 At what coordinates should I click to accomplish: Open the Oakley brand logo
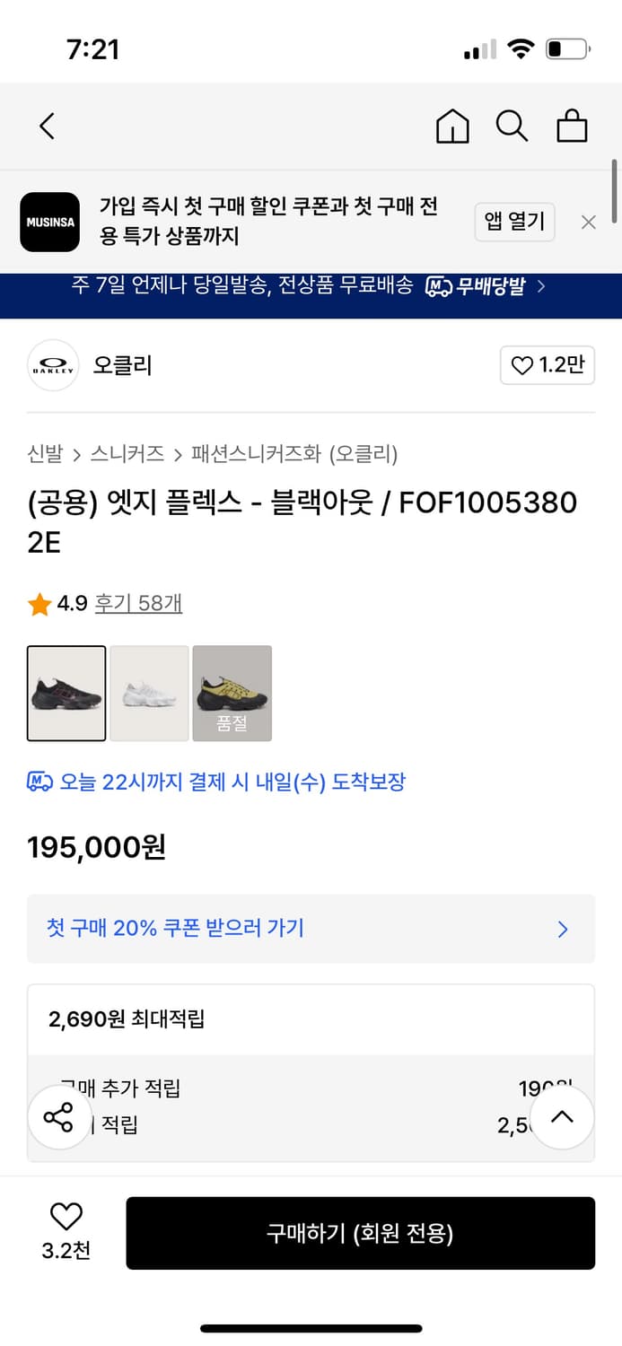[x=53, y=365]
